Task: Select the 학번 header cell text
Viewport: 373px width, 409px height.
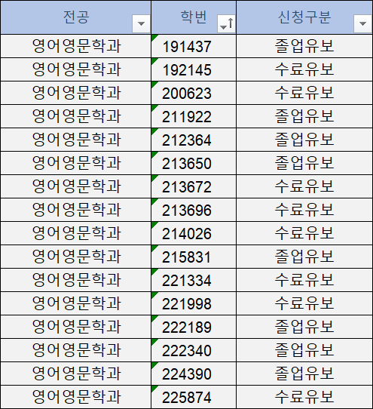Action: pos(194,17)
